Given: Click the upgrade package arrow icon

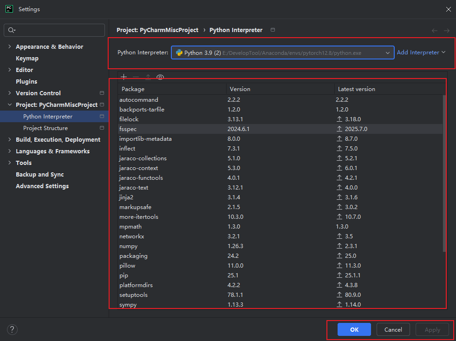Looking at the screenshot, I should pos(148,77).
